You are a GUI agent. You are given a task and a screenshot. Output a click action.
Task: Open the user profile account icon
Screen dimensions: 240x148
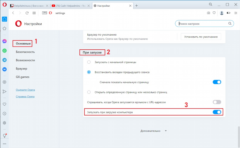pos(222,13)
